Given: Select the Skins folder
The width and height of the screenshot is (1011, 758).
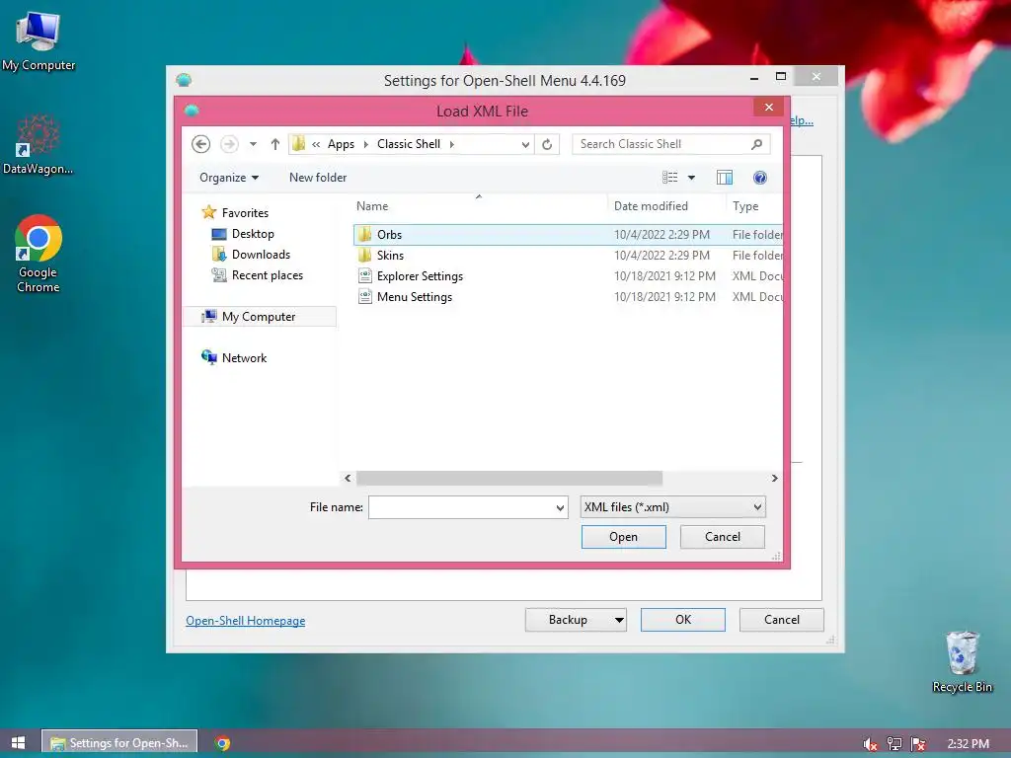Looking at the screenshot, I should [x=568, y=256].
